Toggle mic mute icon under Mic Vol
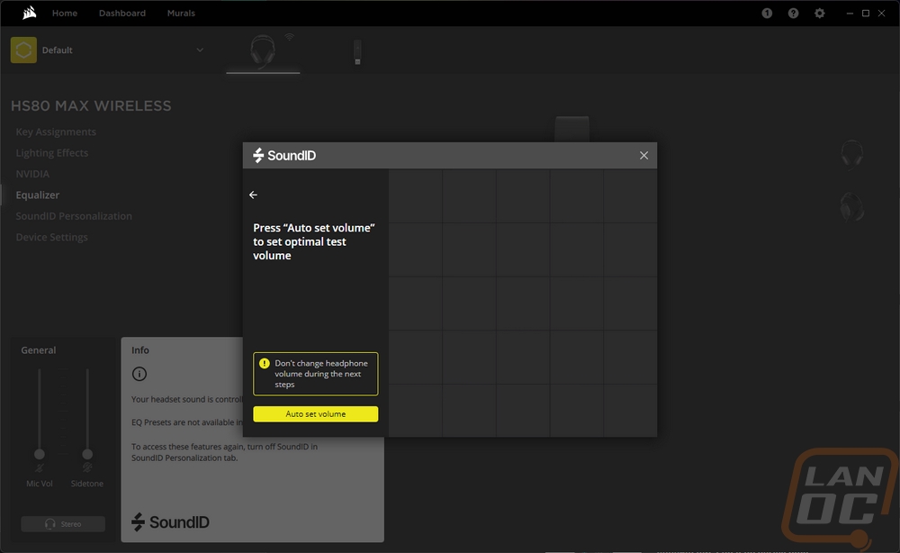This screenshot has width=900, height=553. click(x=39, y=468)
